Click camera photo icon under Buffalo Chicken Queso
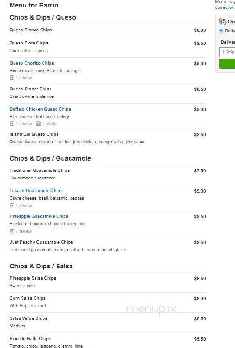Viewport: 235px width, 348px height. [38, 124]
